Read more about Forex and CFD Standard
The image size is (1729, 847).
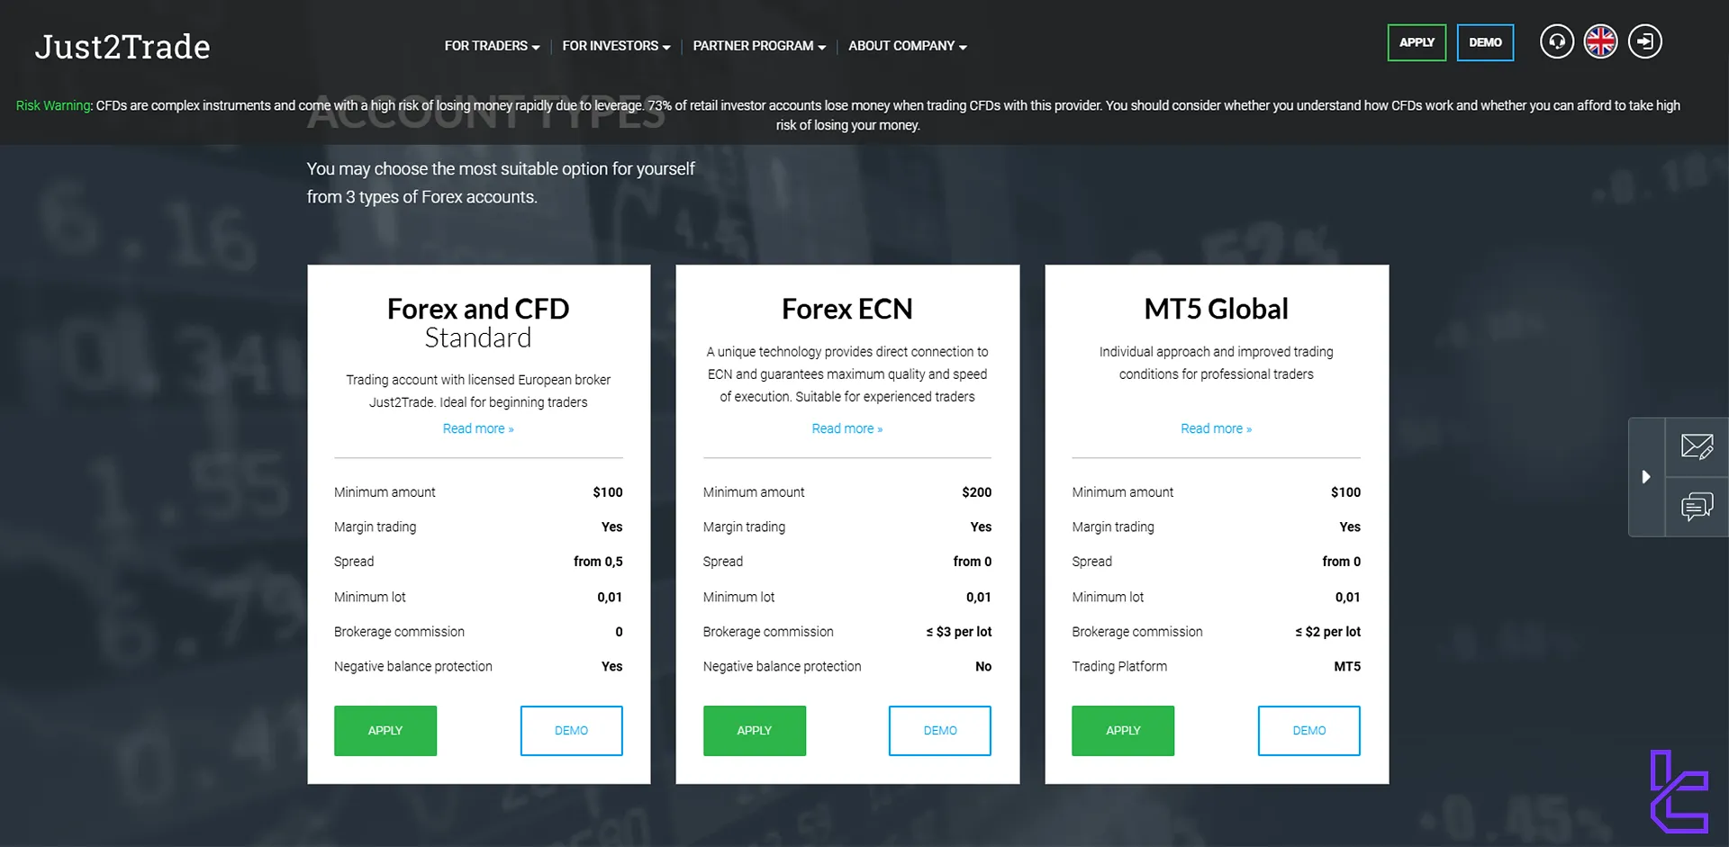coord(478,428)
